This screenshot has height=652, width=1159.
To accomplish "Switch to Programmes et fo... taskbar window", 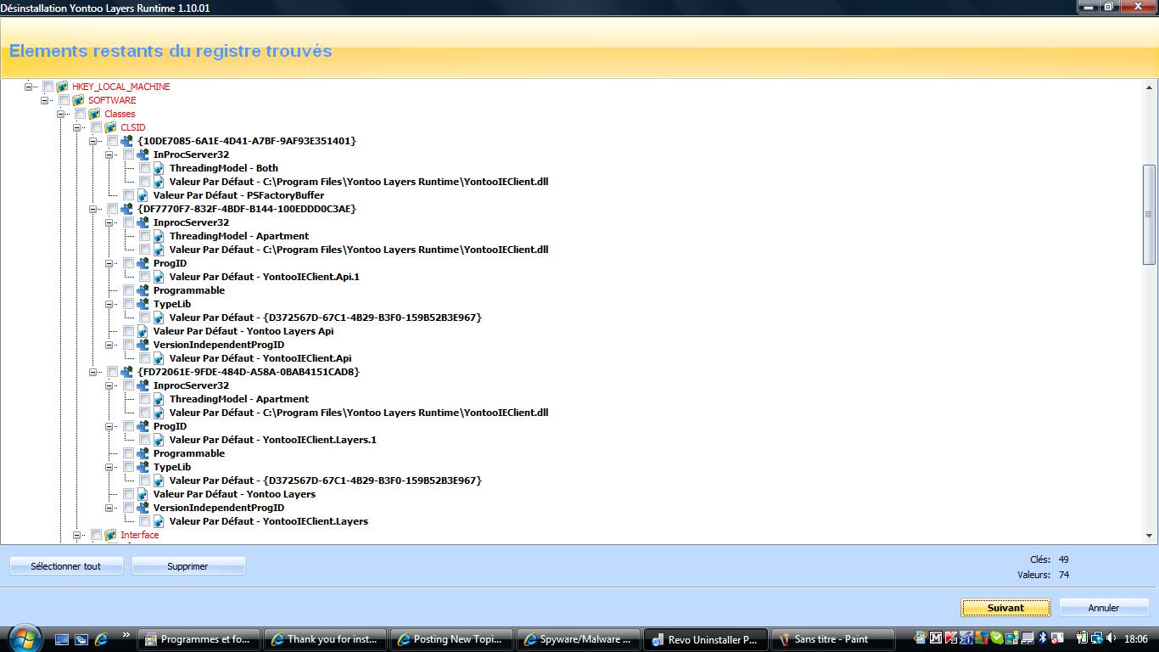I will click(x=199, y=639).
